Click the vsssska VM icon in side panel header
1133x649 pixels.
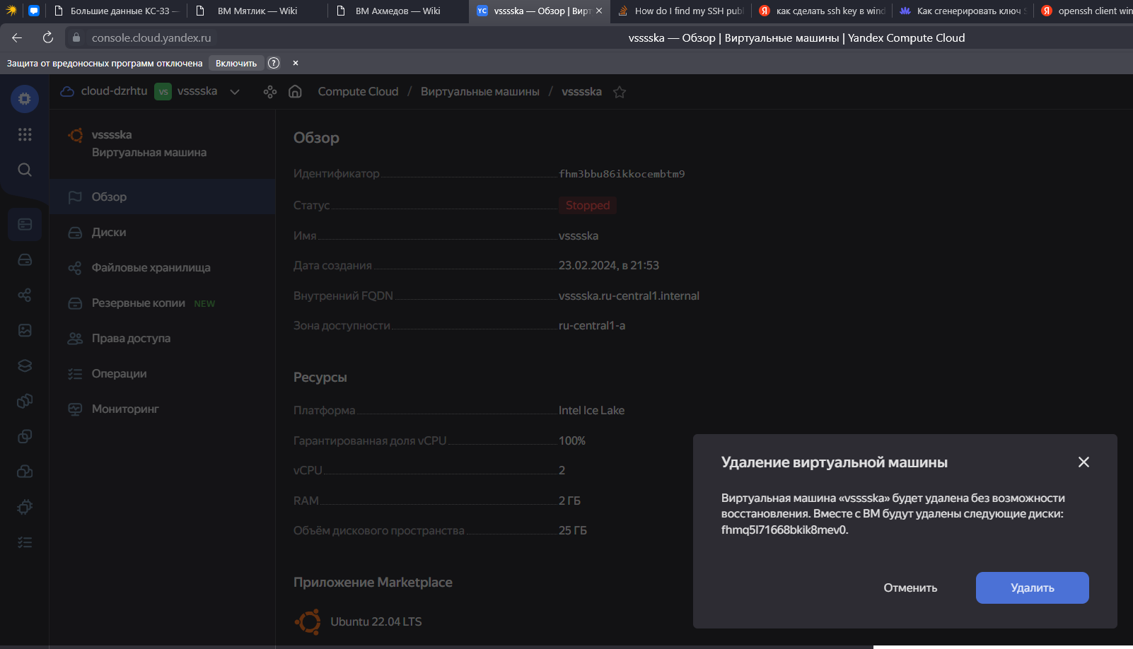click(x=76, y=134)
